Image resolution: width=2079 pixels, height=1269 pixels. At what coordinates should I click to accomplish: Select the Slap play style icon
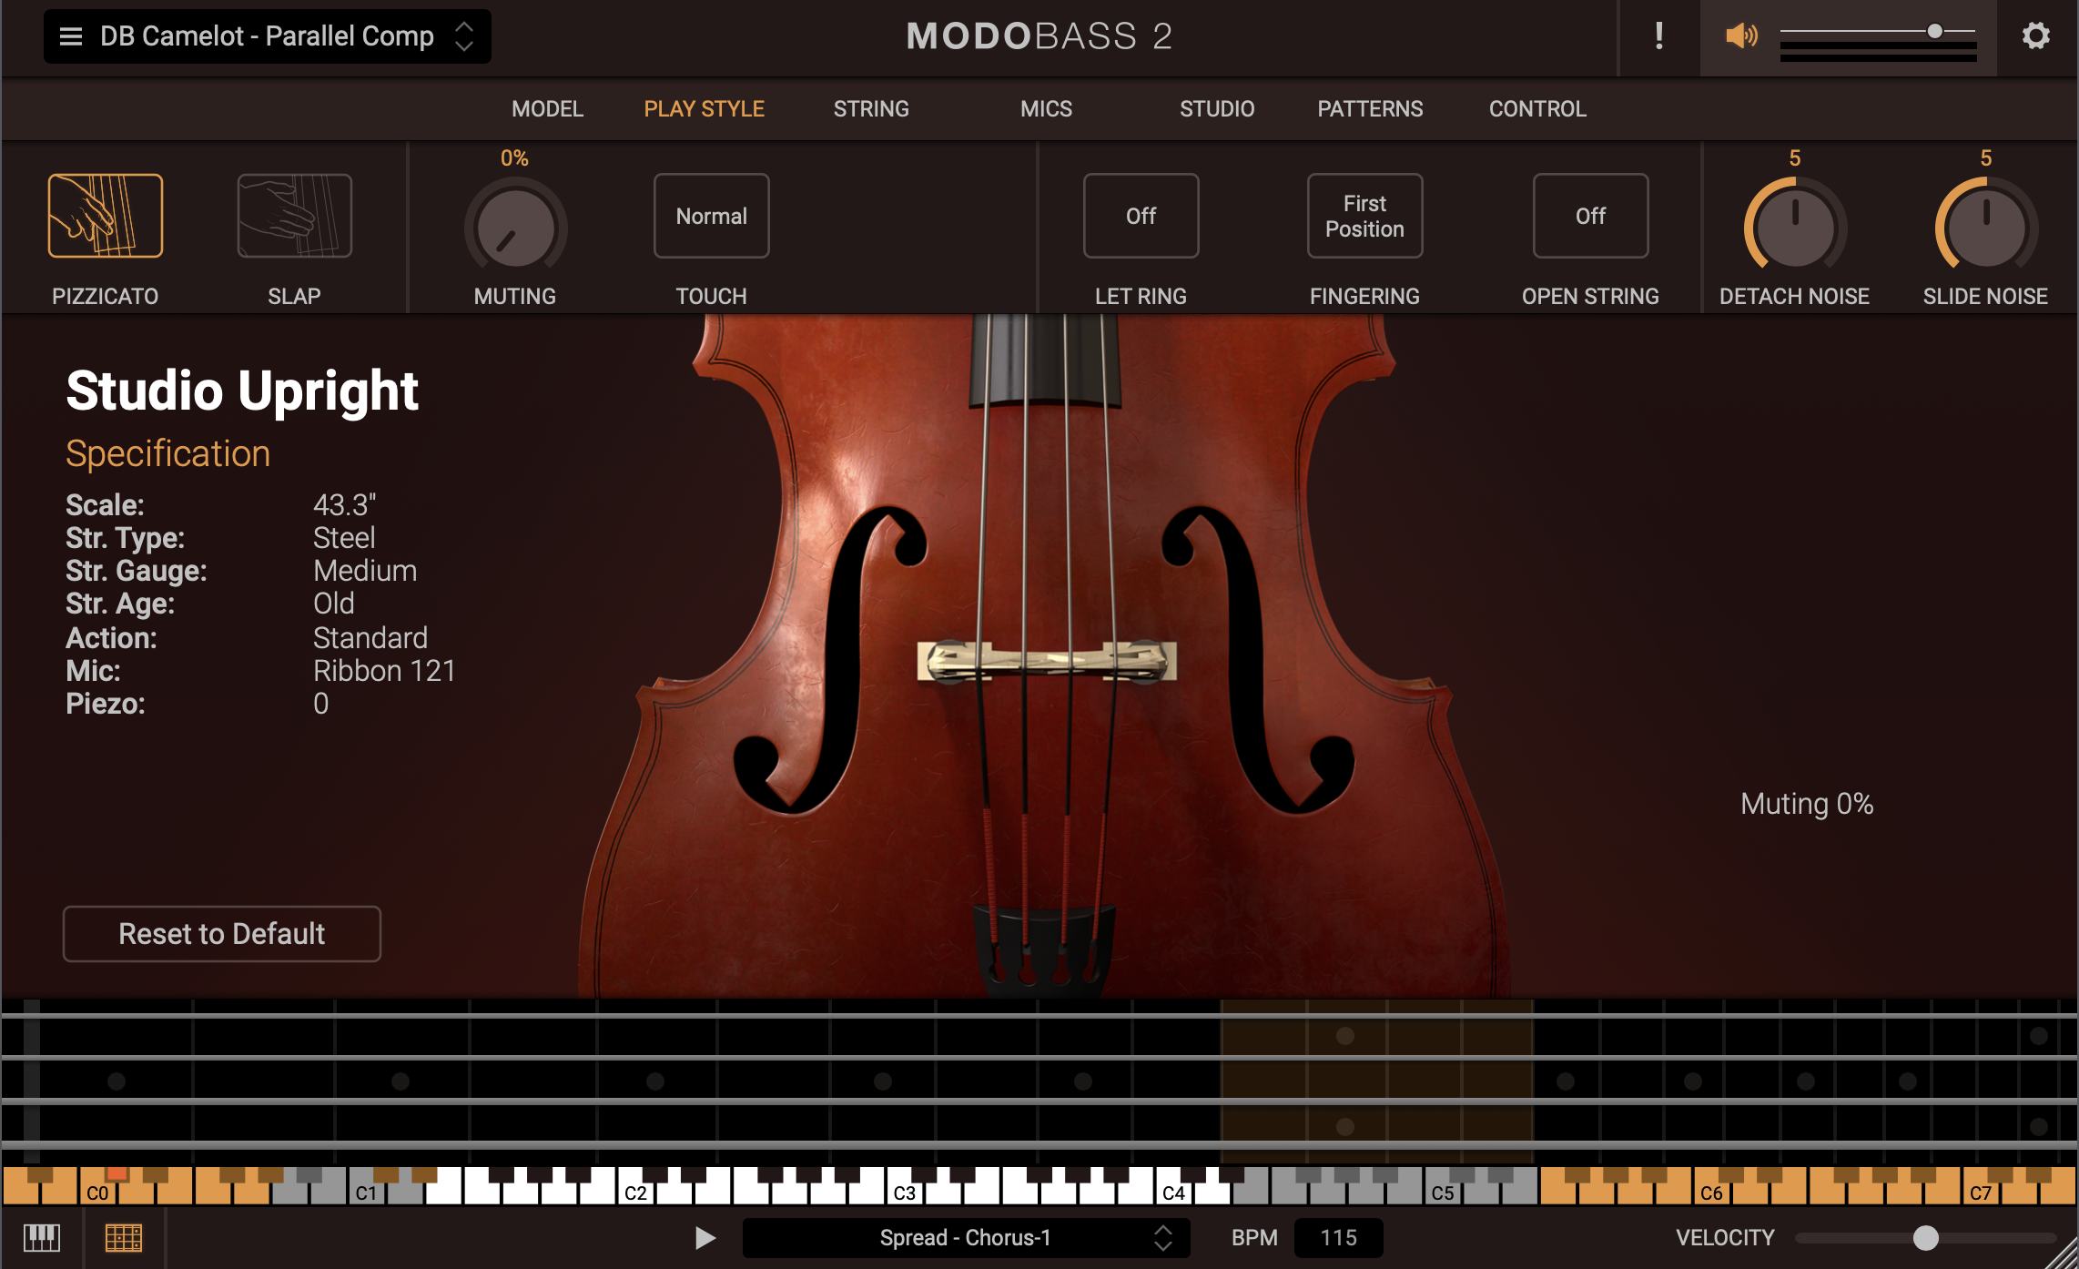click(x=294, y=216)
